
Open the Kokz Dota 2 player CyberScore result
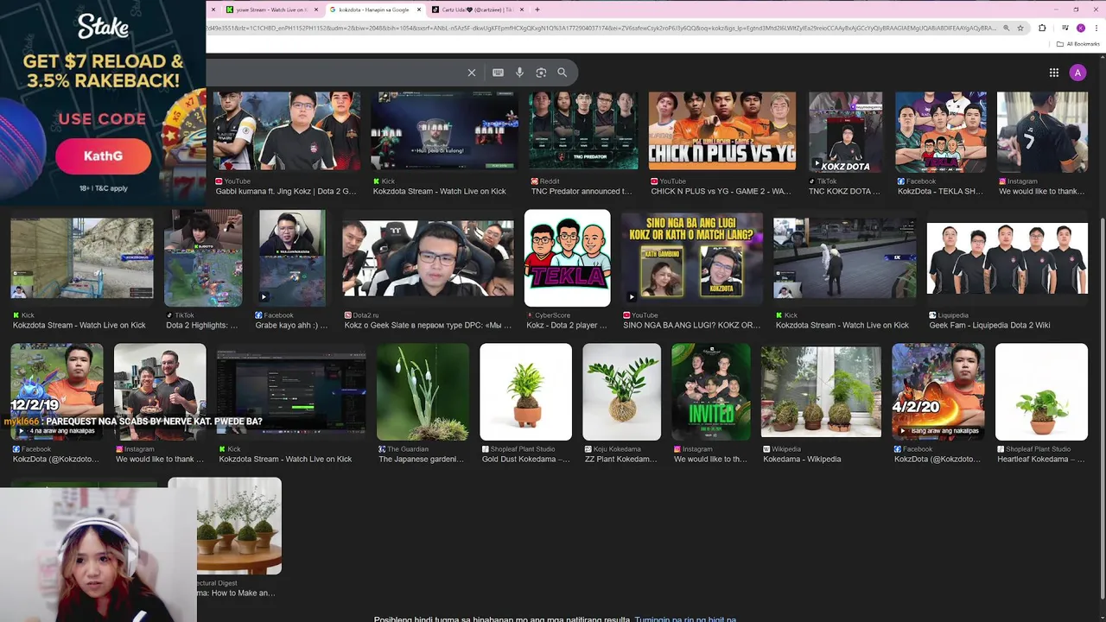[566, 325]
